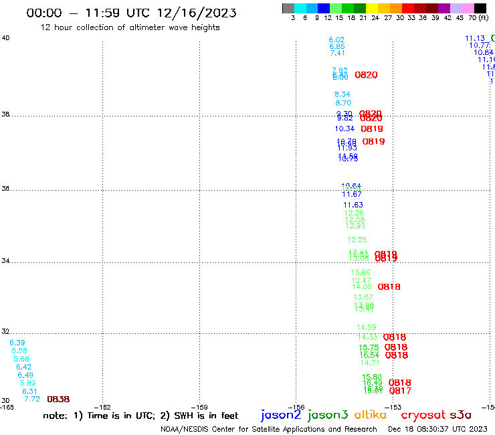
Task: Select the green wave height value 12.26
Action: click(x=355, y=213)
